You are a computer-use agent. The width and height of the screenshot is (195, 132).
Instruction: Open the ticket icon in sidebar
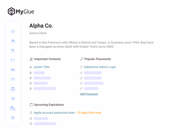point(13,70)
